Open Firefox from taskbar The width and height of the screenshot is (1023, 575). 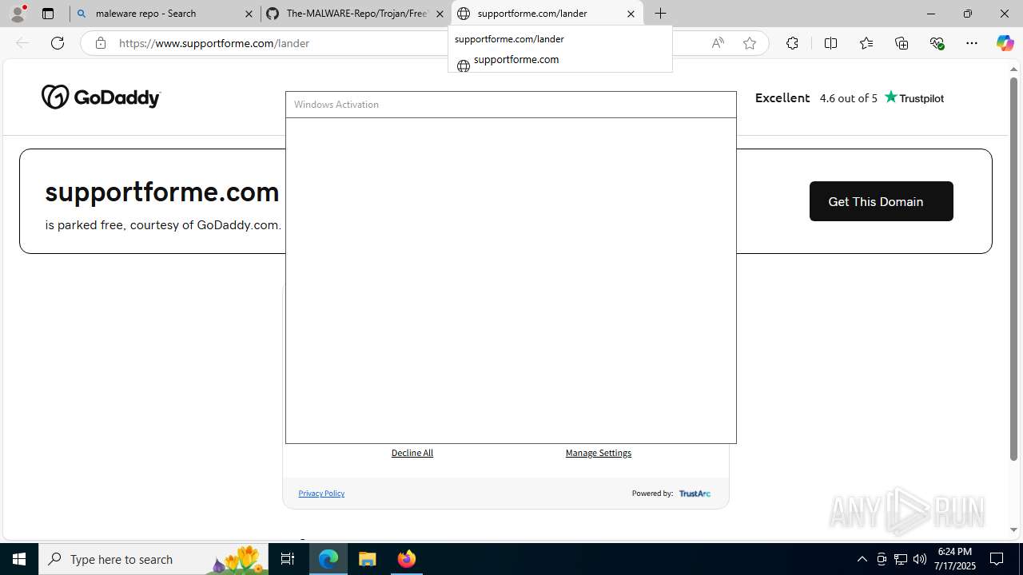click(x=407, y=559)
